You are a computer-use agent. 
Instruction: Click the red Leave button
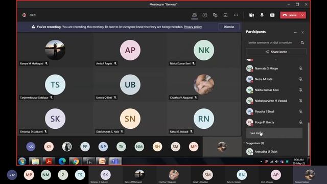pos(290,15)
